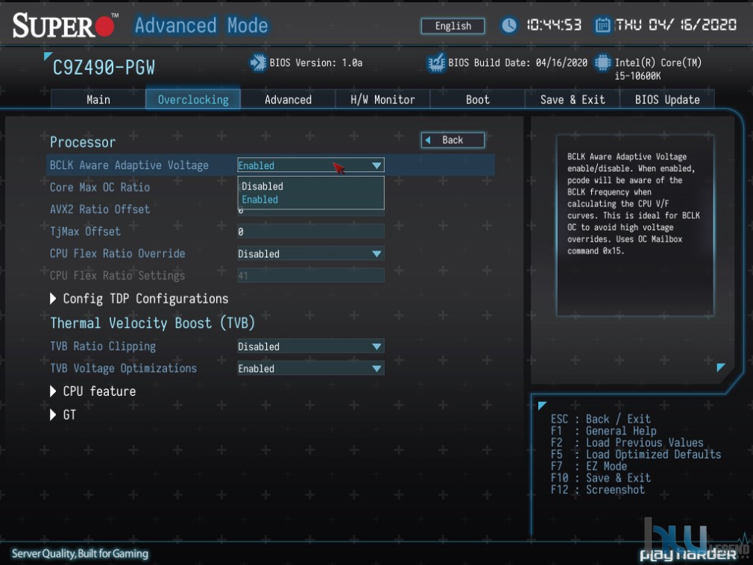
Task: Click the F7 : EZ Mode hint
Action: click(x=589, y=466)
